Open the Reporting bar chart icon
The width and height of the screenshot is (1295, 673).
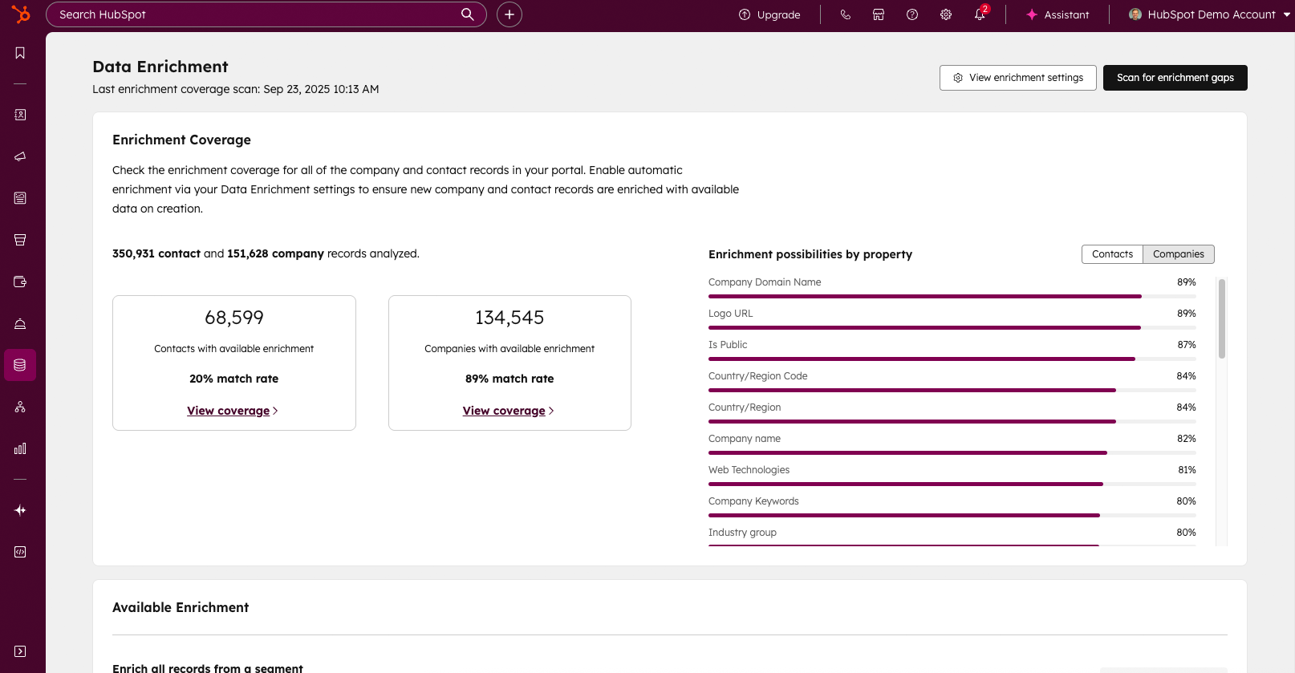point(20,448)
